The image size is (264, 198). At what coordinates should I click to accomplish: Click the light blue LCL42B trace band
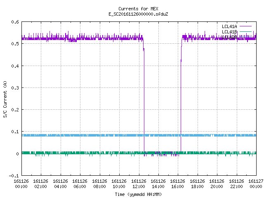tap(139, 135)
